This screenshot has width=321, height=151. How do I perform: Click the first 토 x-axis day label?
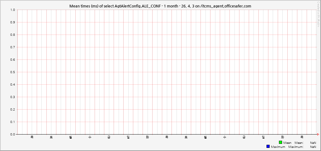point(51,137)
